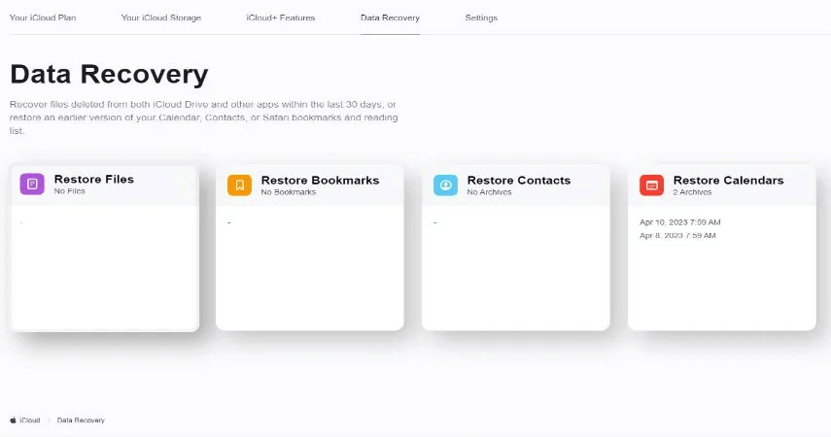Click the Restore Bookmarks heading
This screenshot has width=831, height=437.
(x=320, y=180)
